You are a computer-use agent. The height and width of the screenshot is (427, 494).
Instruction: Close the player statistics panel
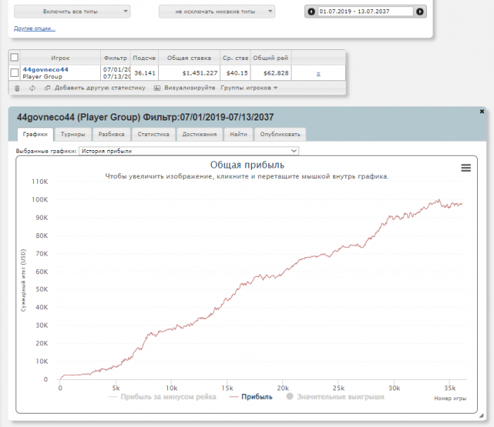coord(481,111)
